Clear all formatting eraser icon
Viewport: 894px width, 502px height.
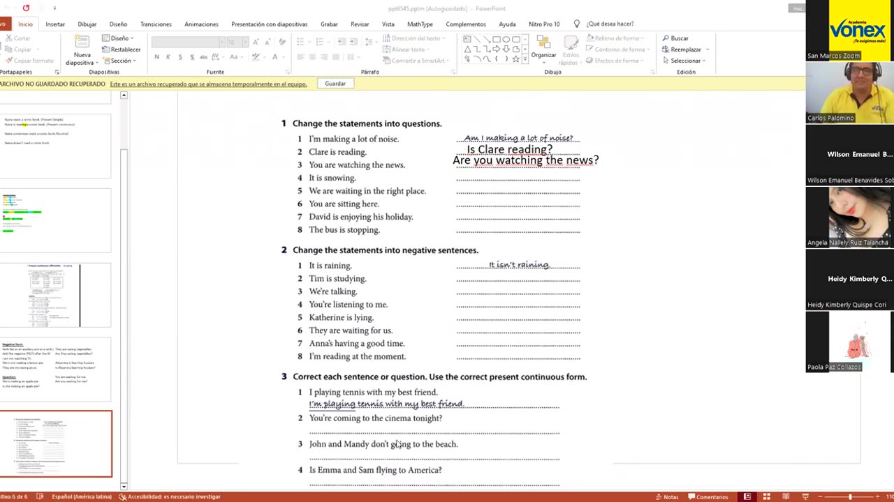click(x=281, y=43)
